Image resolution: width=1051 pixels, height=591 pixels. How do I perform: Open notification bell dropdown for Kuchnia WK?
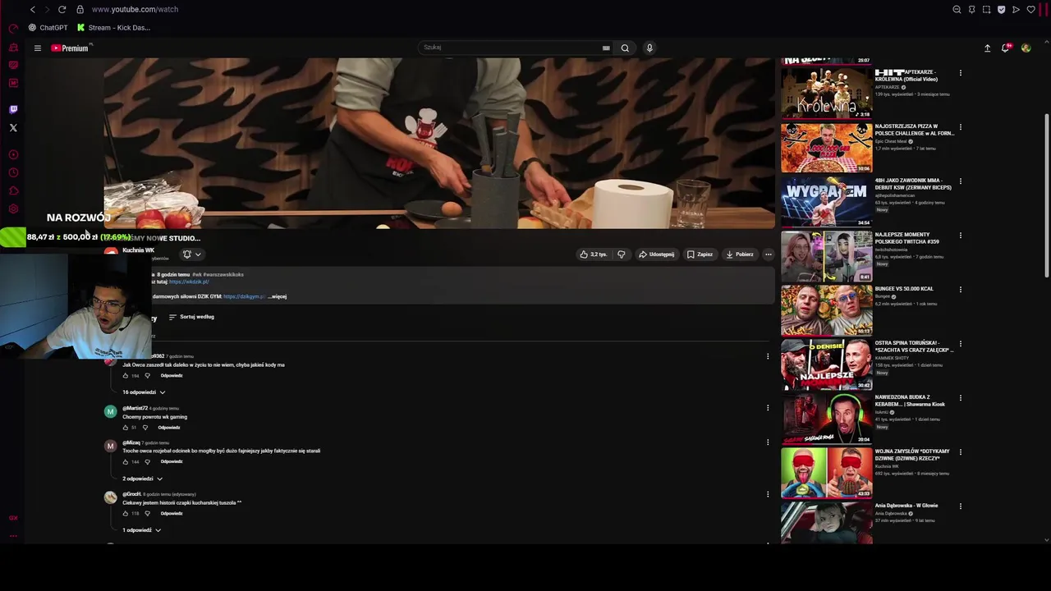point(192,254)
